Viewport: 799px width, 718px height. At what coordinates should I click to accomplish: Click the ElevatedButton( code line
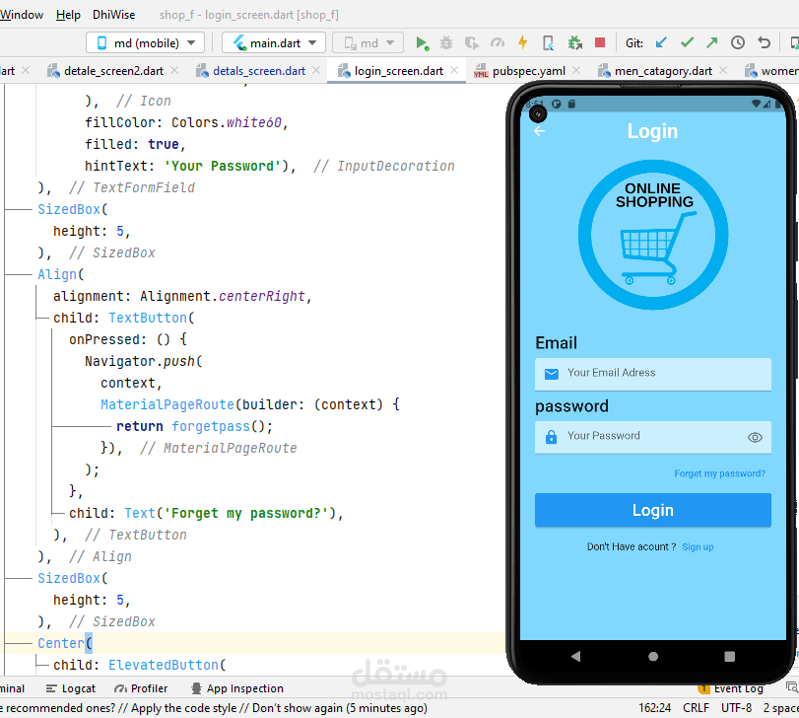(x=167, y=665)
